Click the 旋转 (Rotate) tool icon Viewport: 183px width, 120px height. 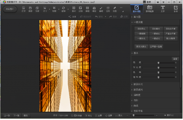pos(63,9)
